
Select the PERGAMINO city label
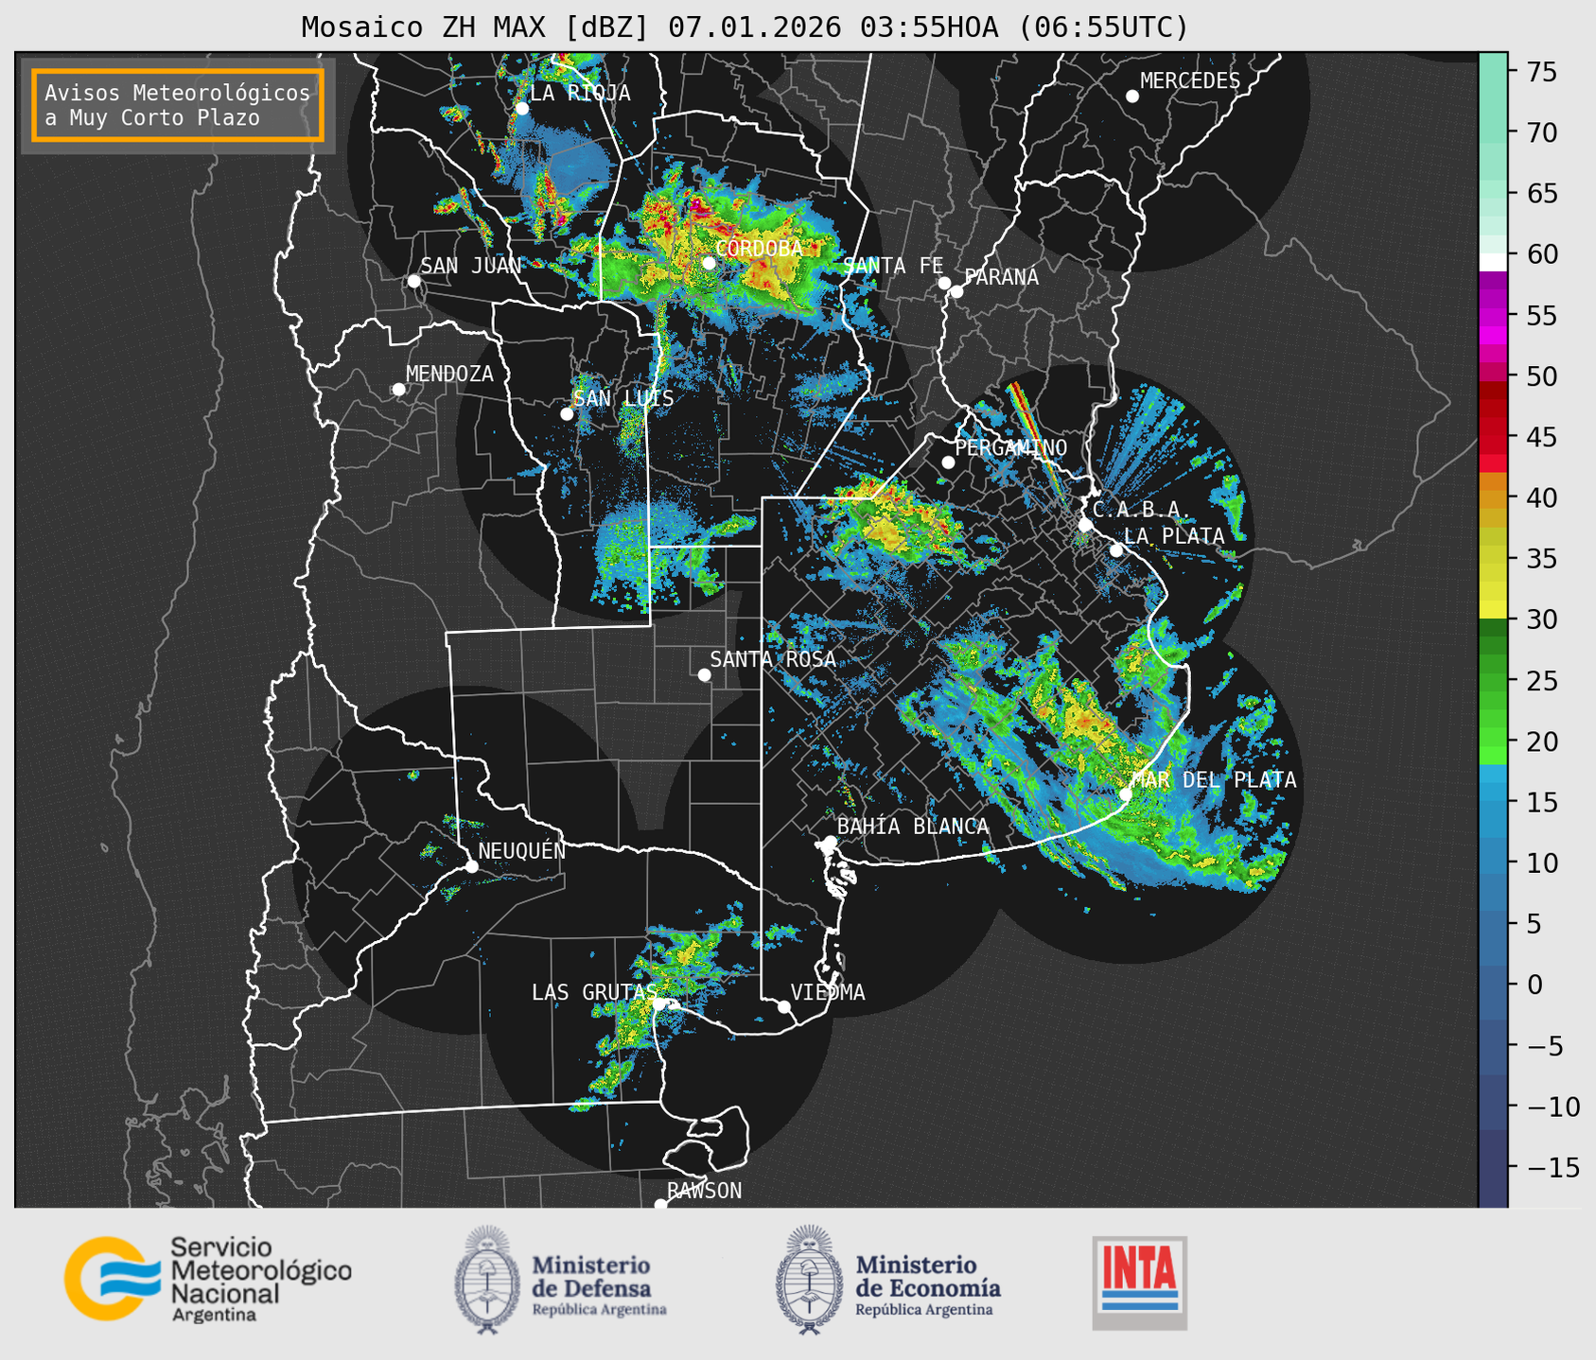point(1011,447)
